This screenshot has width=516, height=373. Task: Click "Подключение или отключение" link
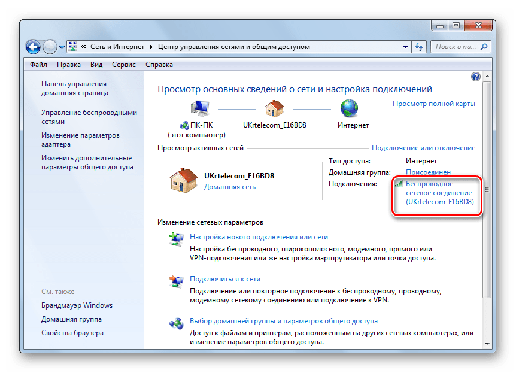(424, 148)
